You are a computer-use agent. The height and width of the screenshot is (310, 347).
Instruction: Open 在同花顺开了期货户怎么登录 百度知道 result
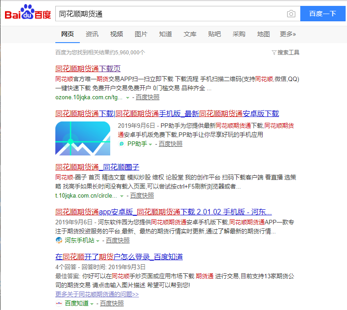click(119, 257)
